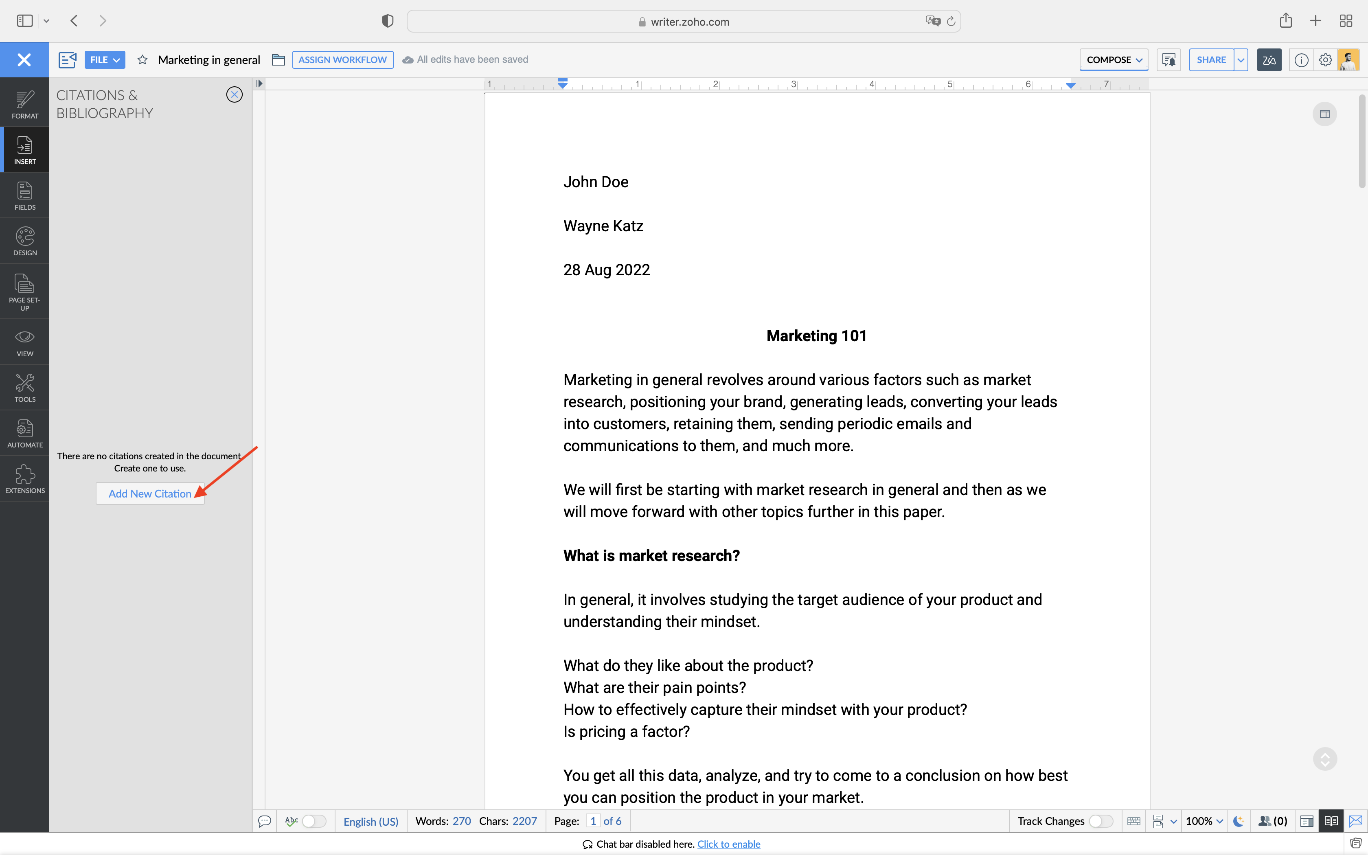Viewport: 1368px width, 855px height.
Task: Open the Fields sidebar panel
Action: click(x=24, y=196)
